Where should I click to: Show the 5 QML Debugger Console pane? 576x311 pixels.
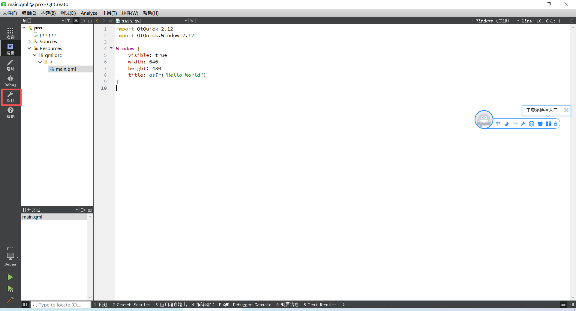point(245,305)
